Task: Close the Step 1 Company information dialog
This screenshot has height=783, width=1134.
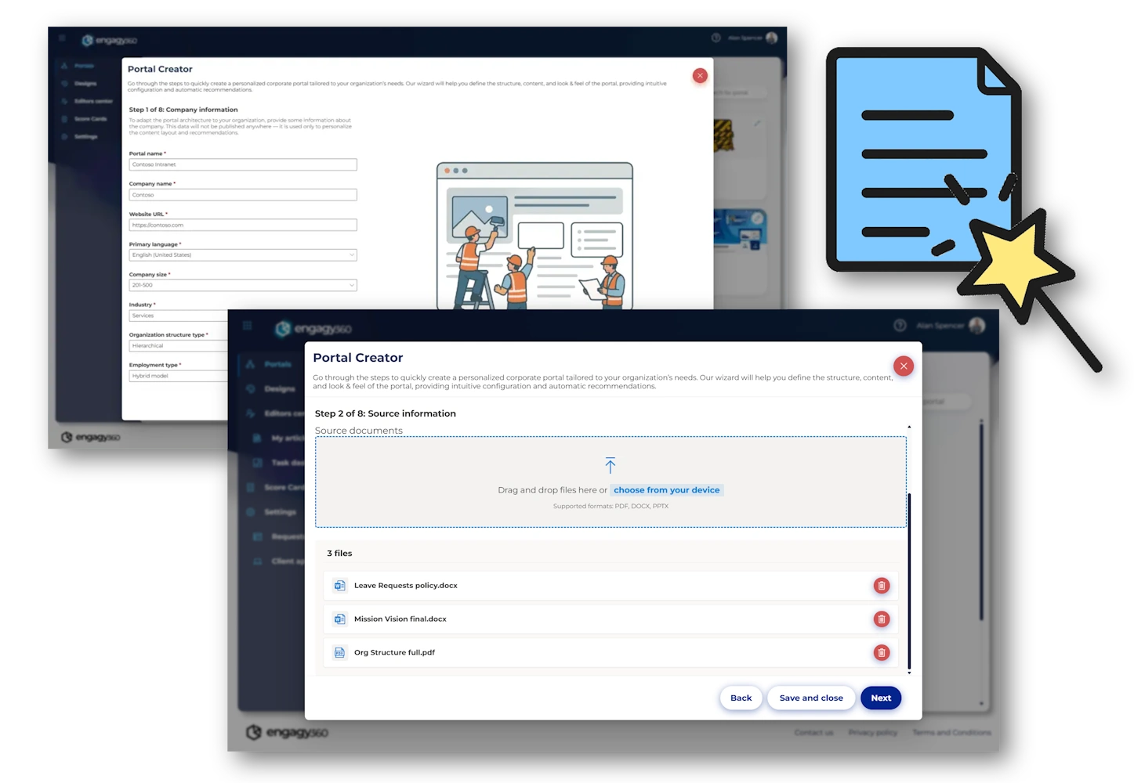Action: pyautogui.click(x=700, y=76)
